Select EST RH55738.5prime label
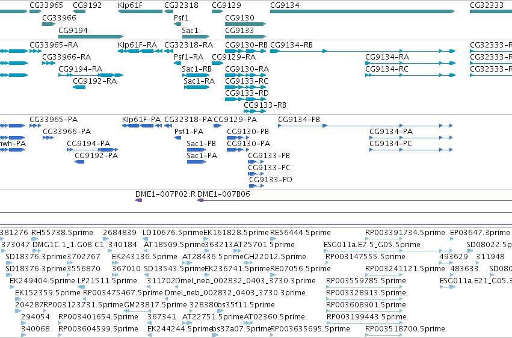512x338 pixels. (x=62, y=233)
